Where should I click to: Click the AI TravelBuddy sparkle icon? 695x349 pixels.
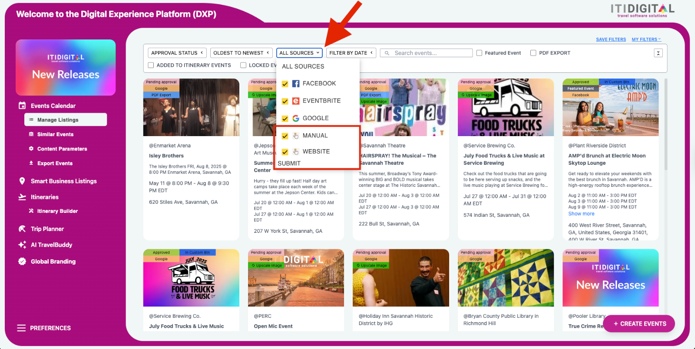pos(22,245)
